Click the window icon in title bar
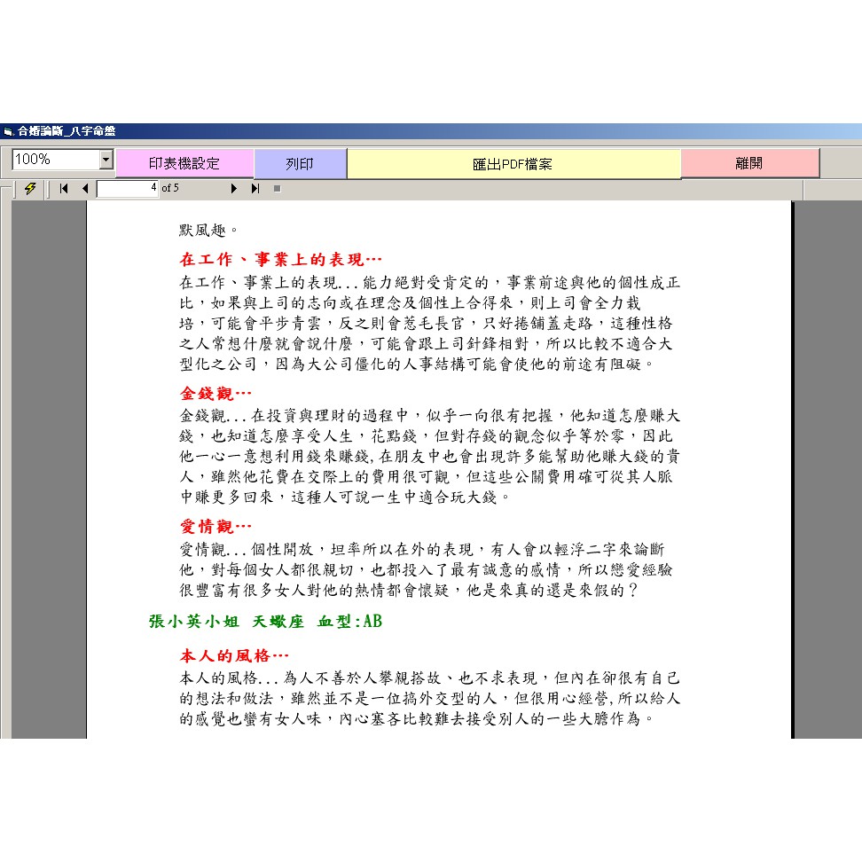Screen dimensions: 862x862 (x=8, y=131)
